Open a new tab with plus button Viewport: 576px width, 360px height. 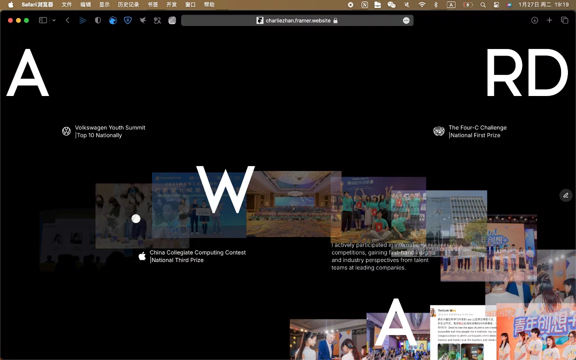[549, 20]
